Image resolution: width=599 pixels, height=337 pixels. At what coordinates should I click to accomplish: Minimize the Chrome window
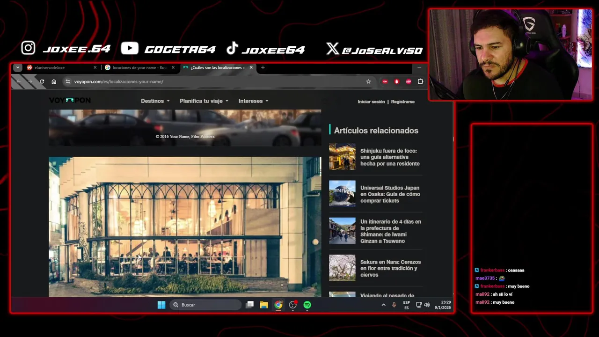[419, 67]
